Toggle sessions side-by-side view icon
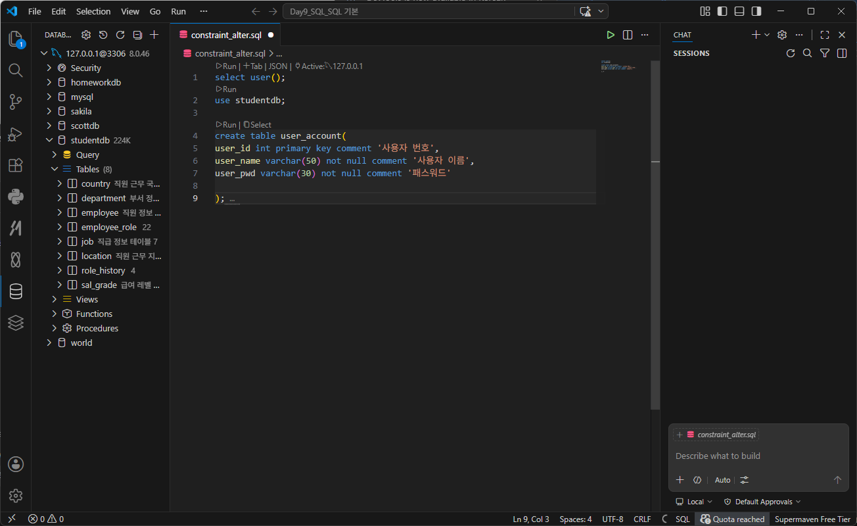 [842, 53]
